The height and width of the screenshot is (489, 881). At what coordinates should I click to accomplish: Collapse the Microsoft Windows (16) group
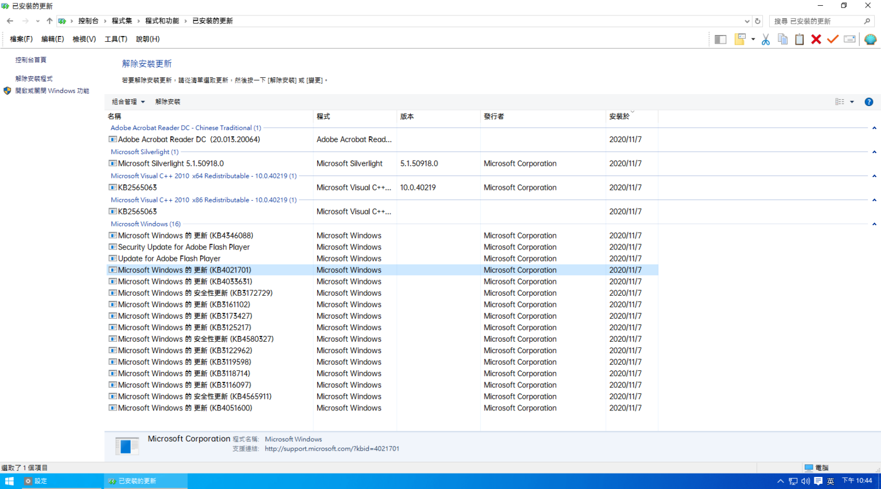[874, 224]
